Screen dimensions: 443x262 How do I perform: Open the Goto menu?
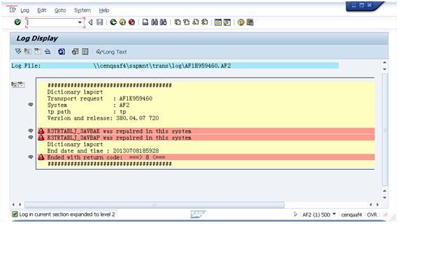pos(60,10)
